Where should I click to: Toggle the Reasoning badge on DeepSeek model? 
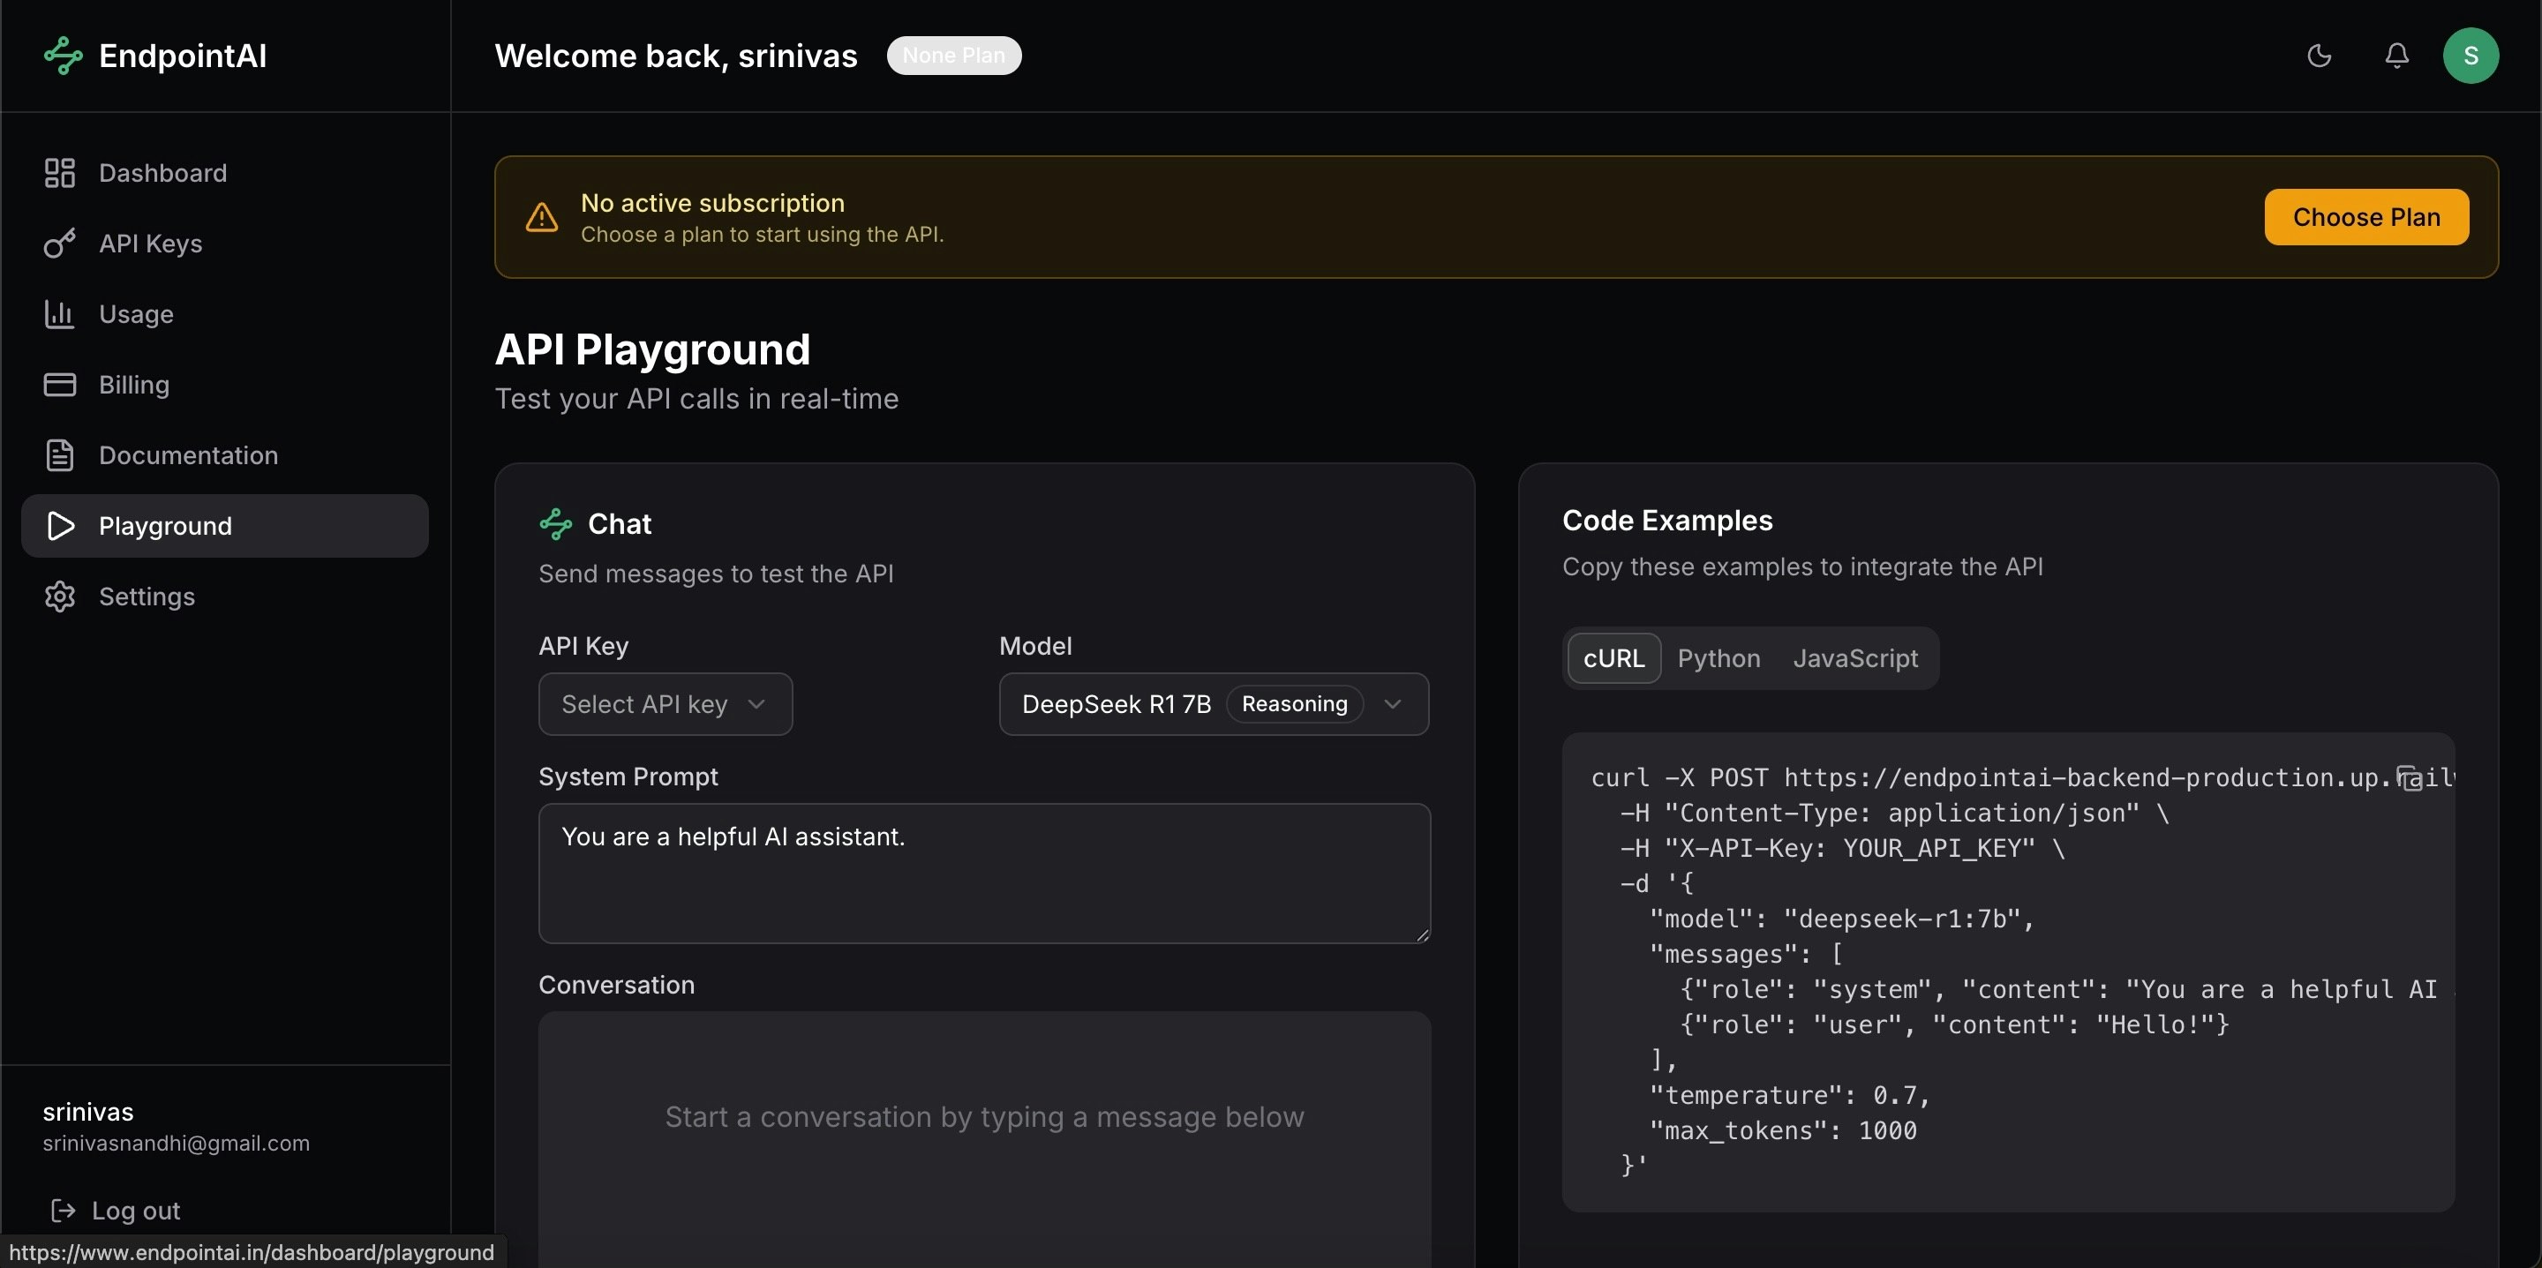(1294, 703)
